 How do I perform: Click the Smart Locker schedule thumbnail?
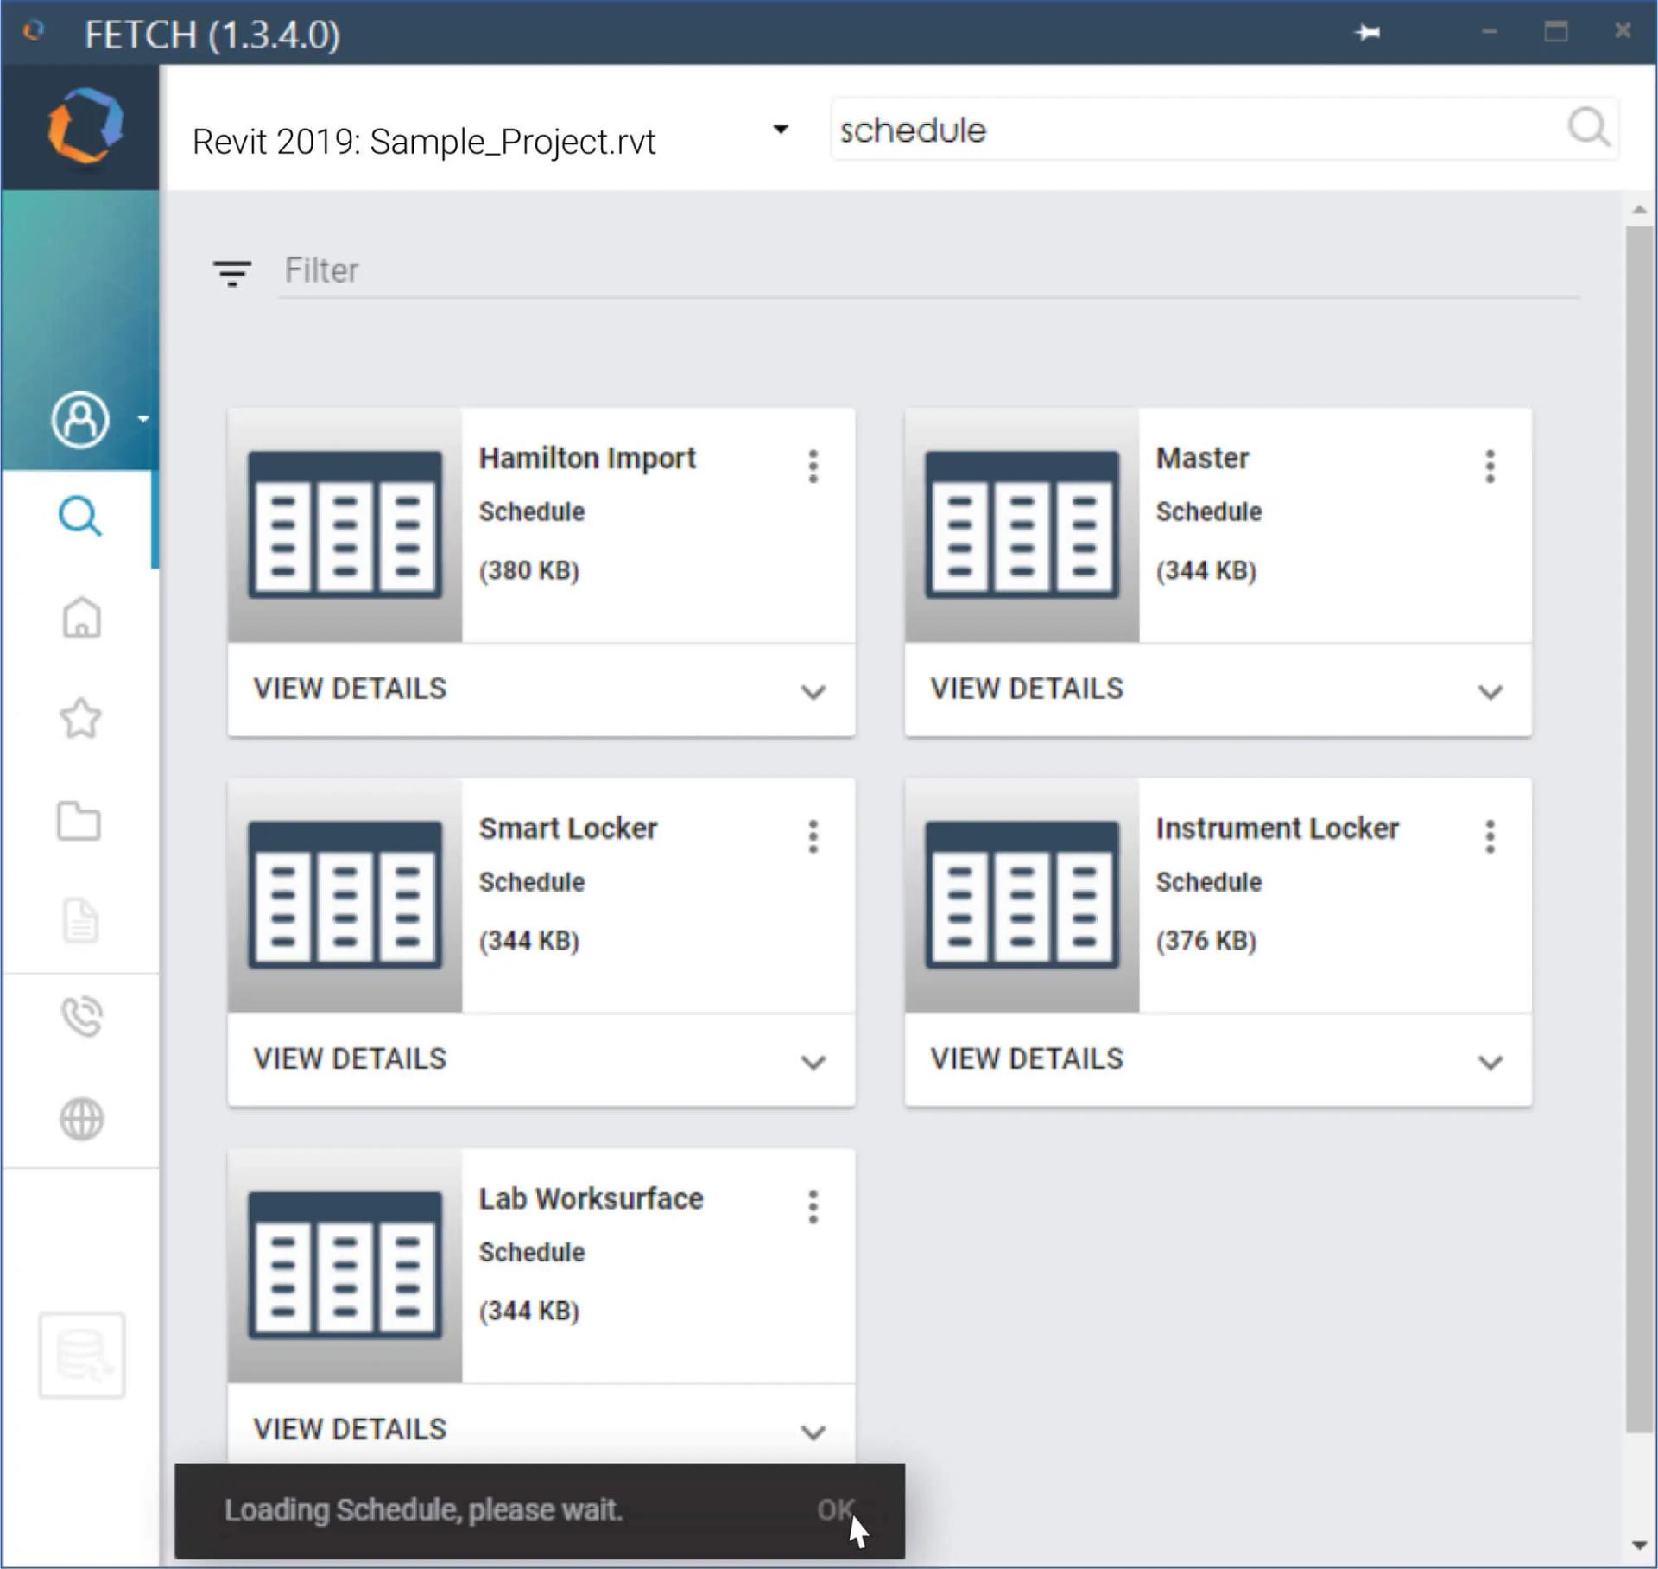pos(345,895)
